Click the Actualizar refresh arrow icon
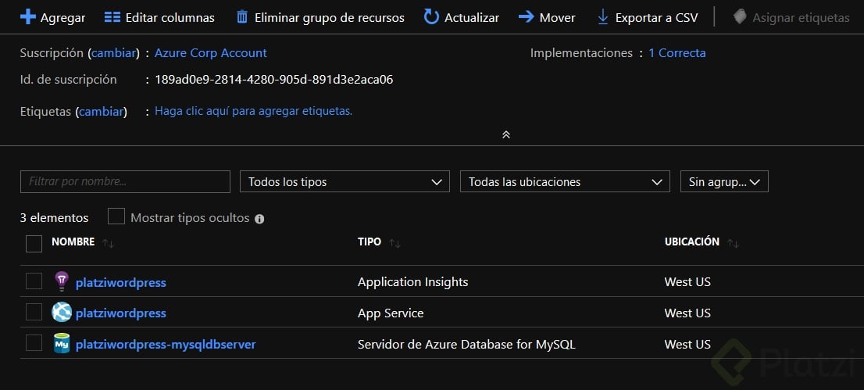The height and width of the screenshot is (390, 864). pyautogui.click(x=431, y=16)
